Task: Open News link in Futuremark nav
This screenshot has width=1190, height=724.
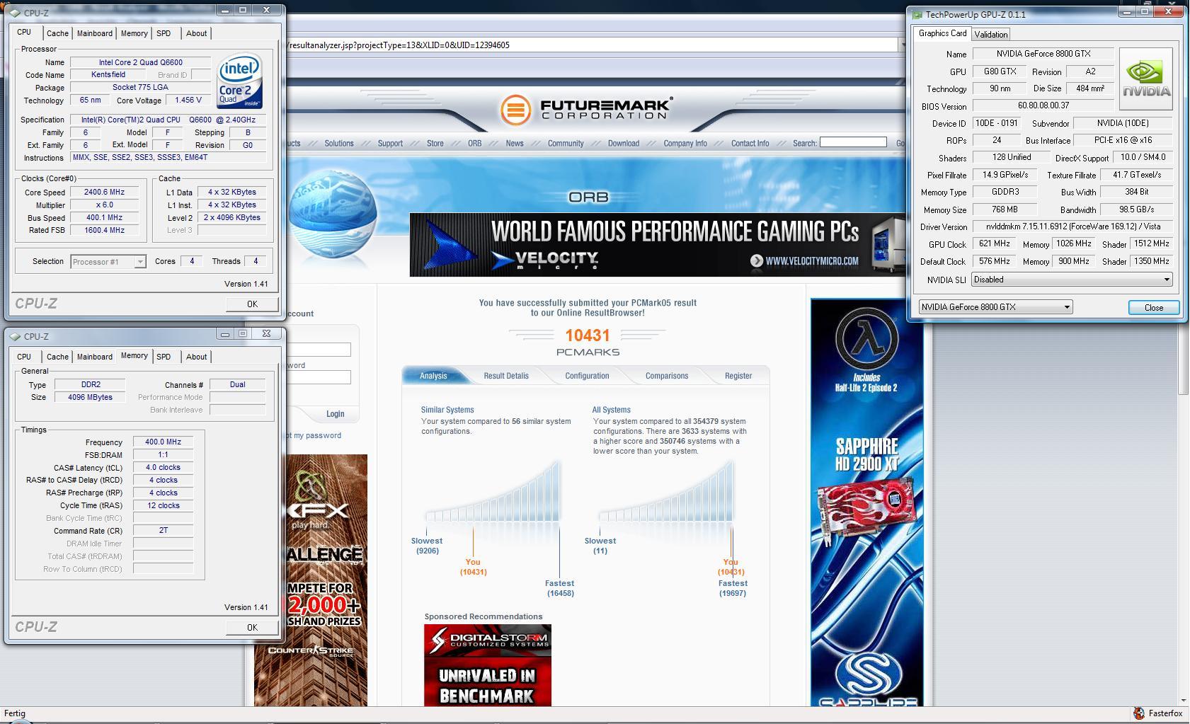Action: click(x=515, y=143)
